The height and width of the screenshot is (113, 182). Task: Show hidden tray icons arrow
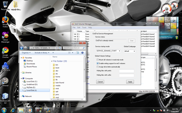(x=151, y=110)
